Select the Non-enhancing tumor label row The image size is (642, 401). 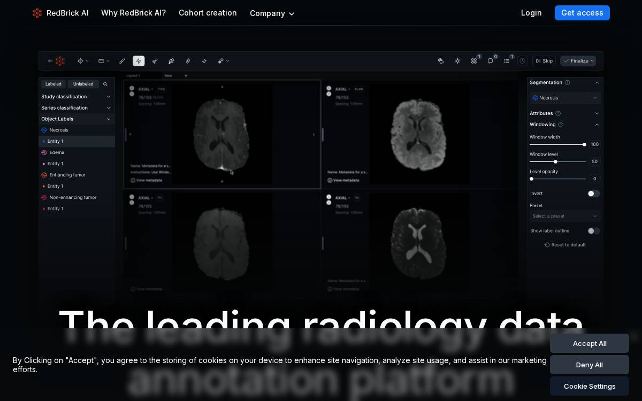(x=77, y=197)
